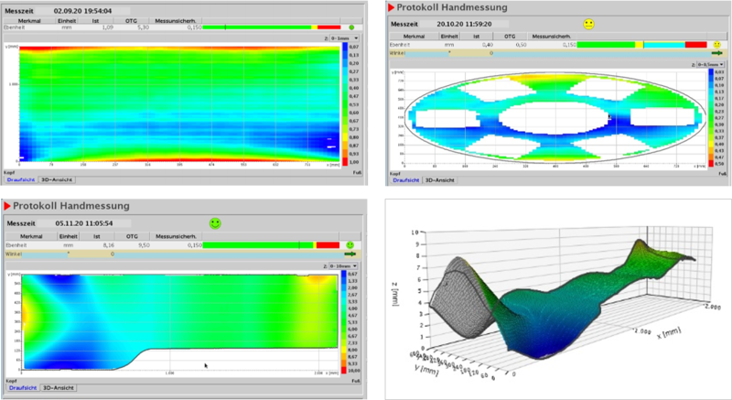Viewport: 732px width, 400px height.
Task: Click the small green smiley in the 8,16 Ebenheit row
Action: point(350,245)
